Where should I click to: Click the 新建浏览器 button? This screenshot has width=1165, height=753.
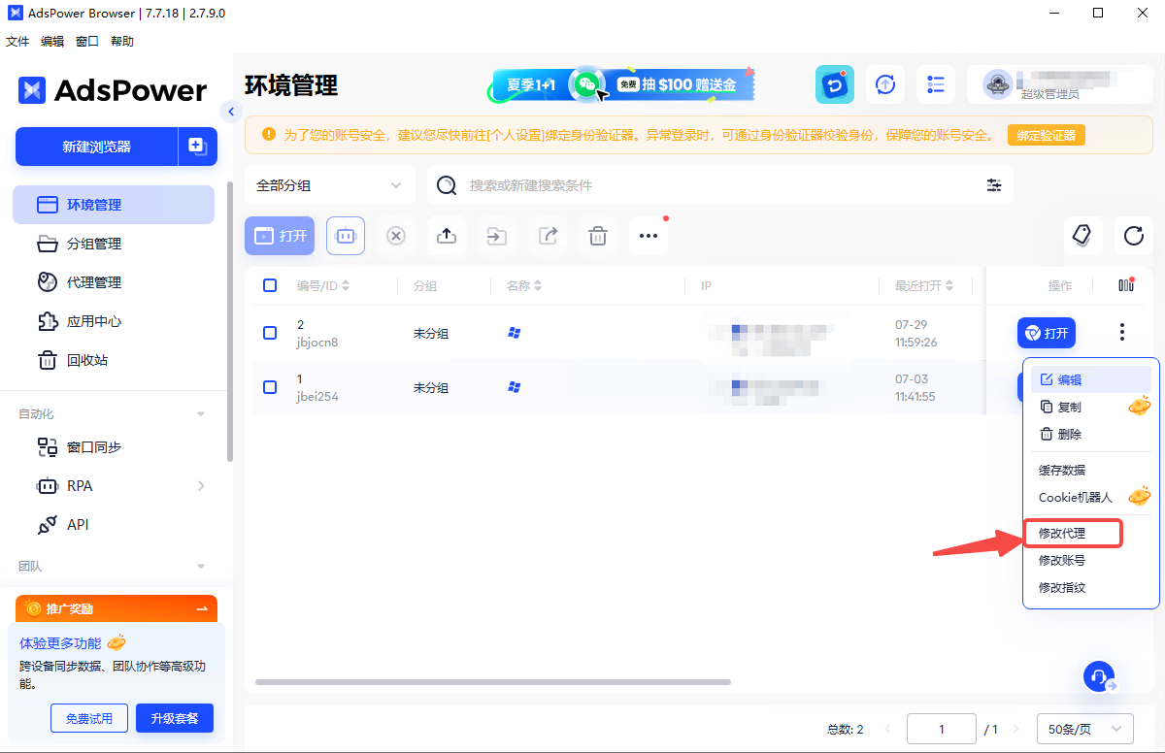pyautogui.click(x=96, y=147)
